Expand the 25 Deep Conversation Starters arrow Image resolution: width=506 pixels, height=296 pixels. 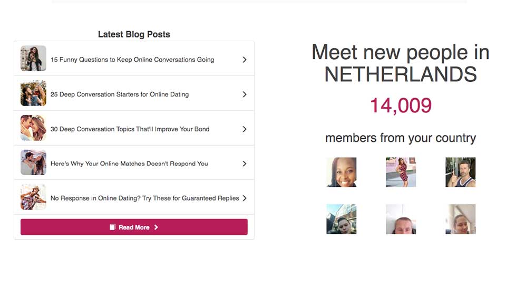coord(244,94)
